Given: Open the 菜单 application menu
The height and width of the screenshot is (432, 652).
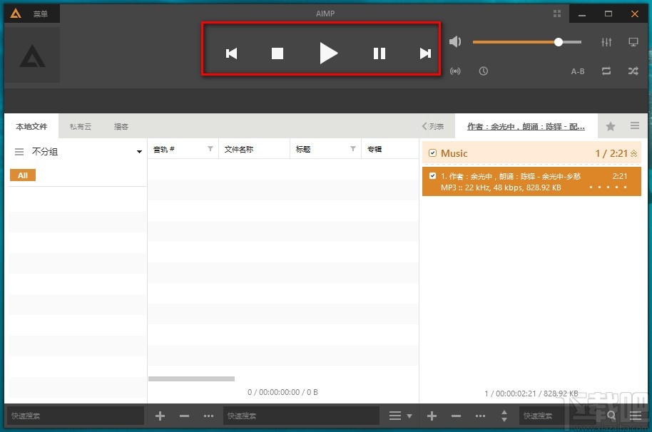Looking at the screenshot, I should 39,13.
